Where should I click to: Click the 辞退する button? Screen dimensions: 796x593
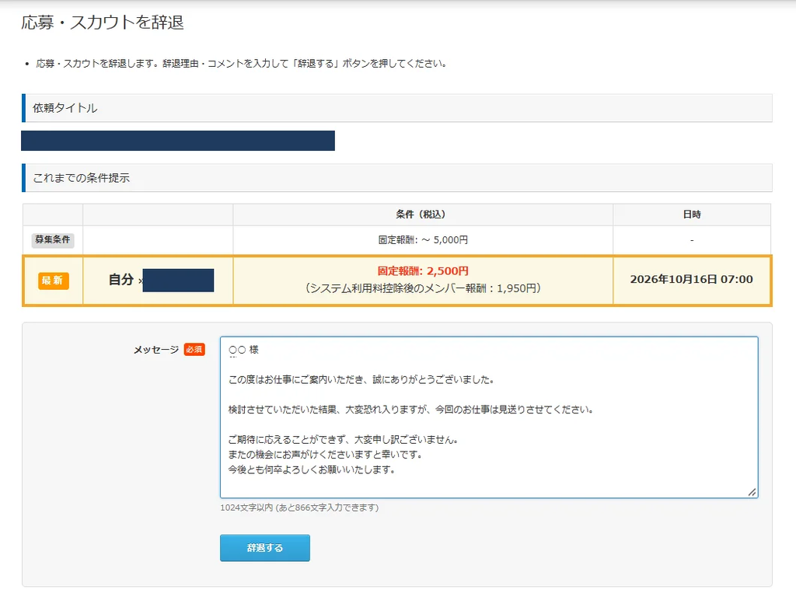pyautogui.click(x=264, y=548)
